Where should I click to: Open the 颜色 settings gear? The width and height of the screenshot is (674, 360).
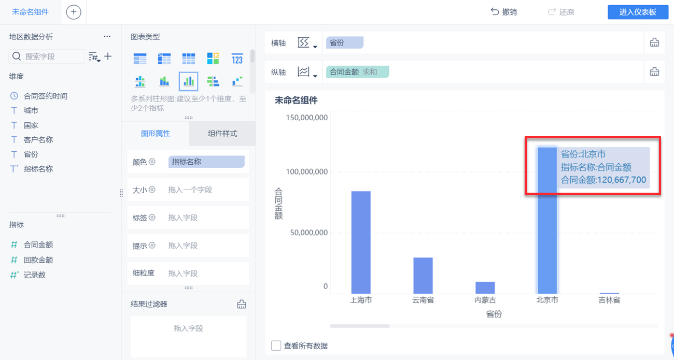(x=152, y=162)
